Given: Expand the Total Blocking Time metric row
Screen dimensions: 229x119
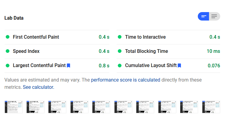Looking at the screenshot, I should tap(168, 51).
